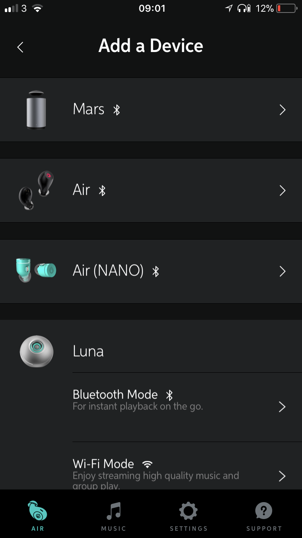Tap the teal Air NANO earbuds image
This screenshot has width=302, height=538.
[36, 270]
